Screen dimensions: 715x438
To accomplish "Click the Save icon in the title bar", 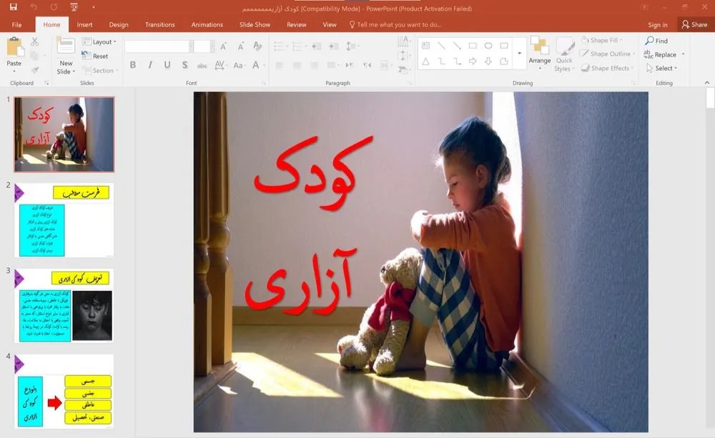I will click(x=13, y=7).
